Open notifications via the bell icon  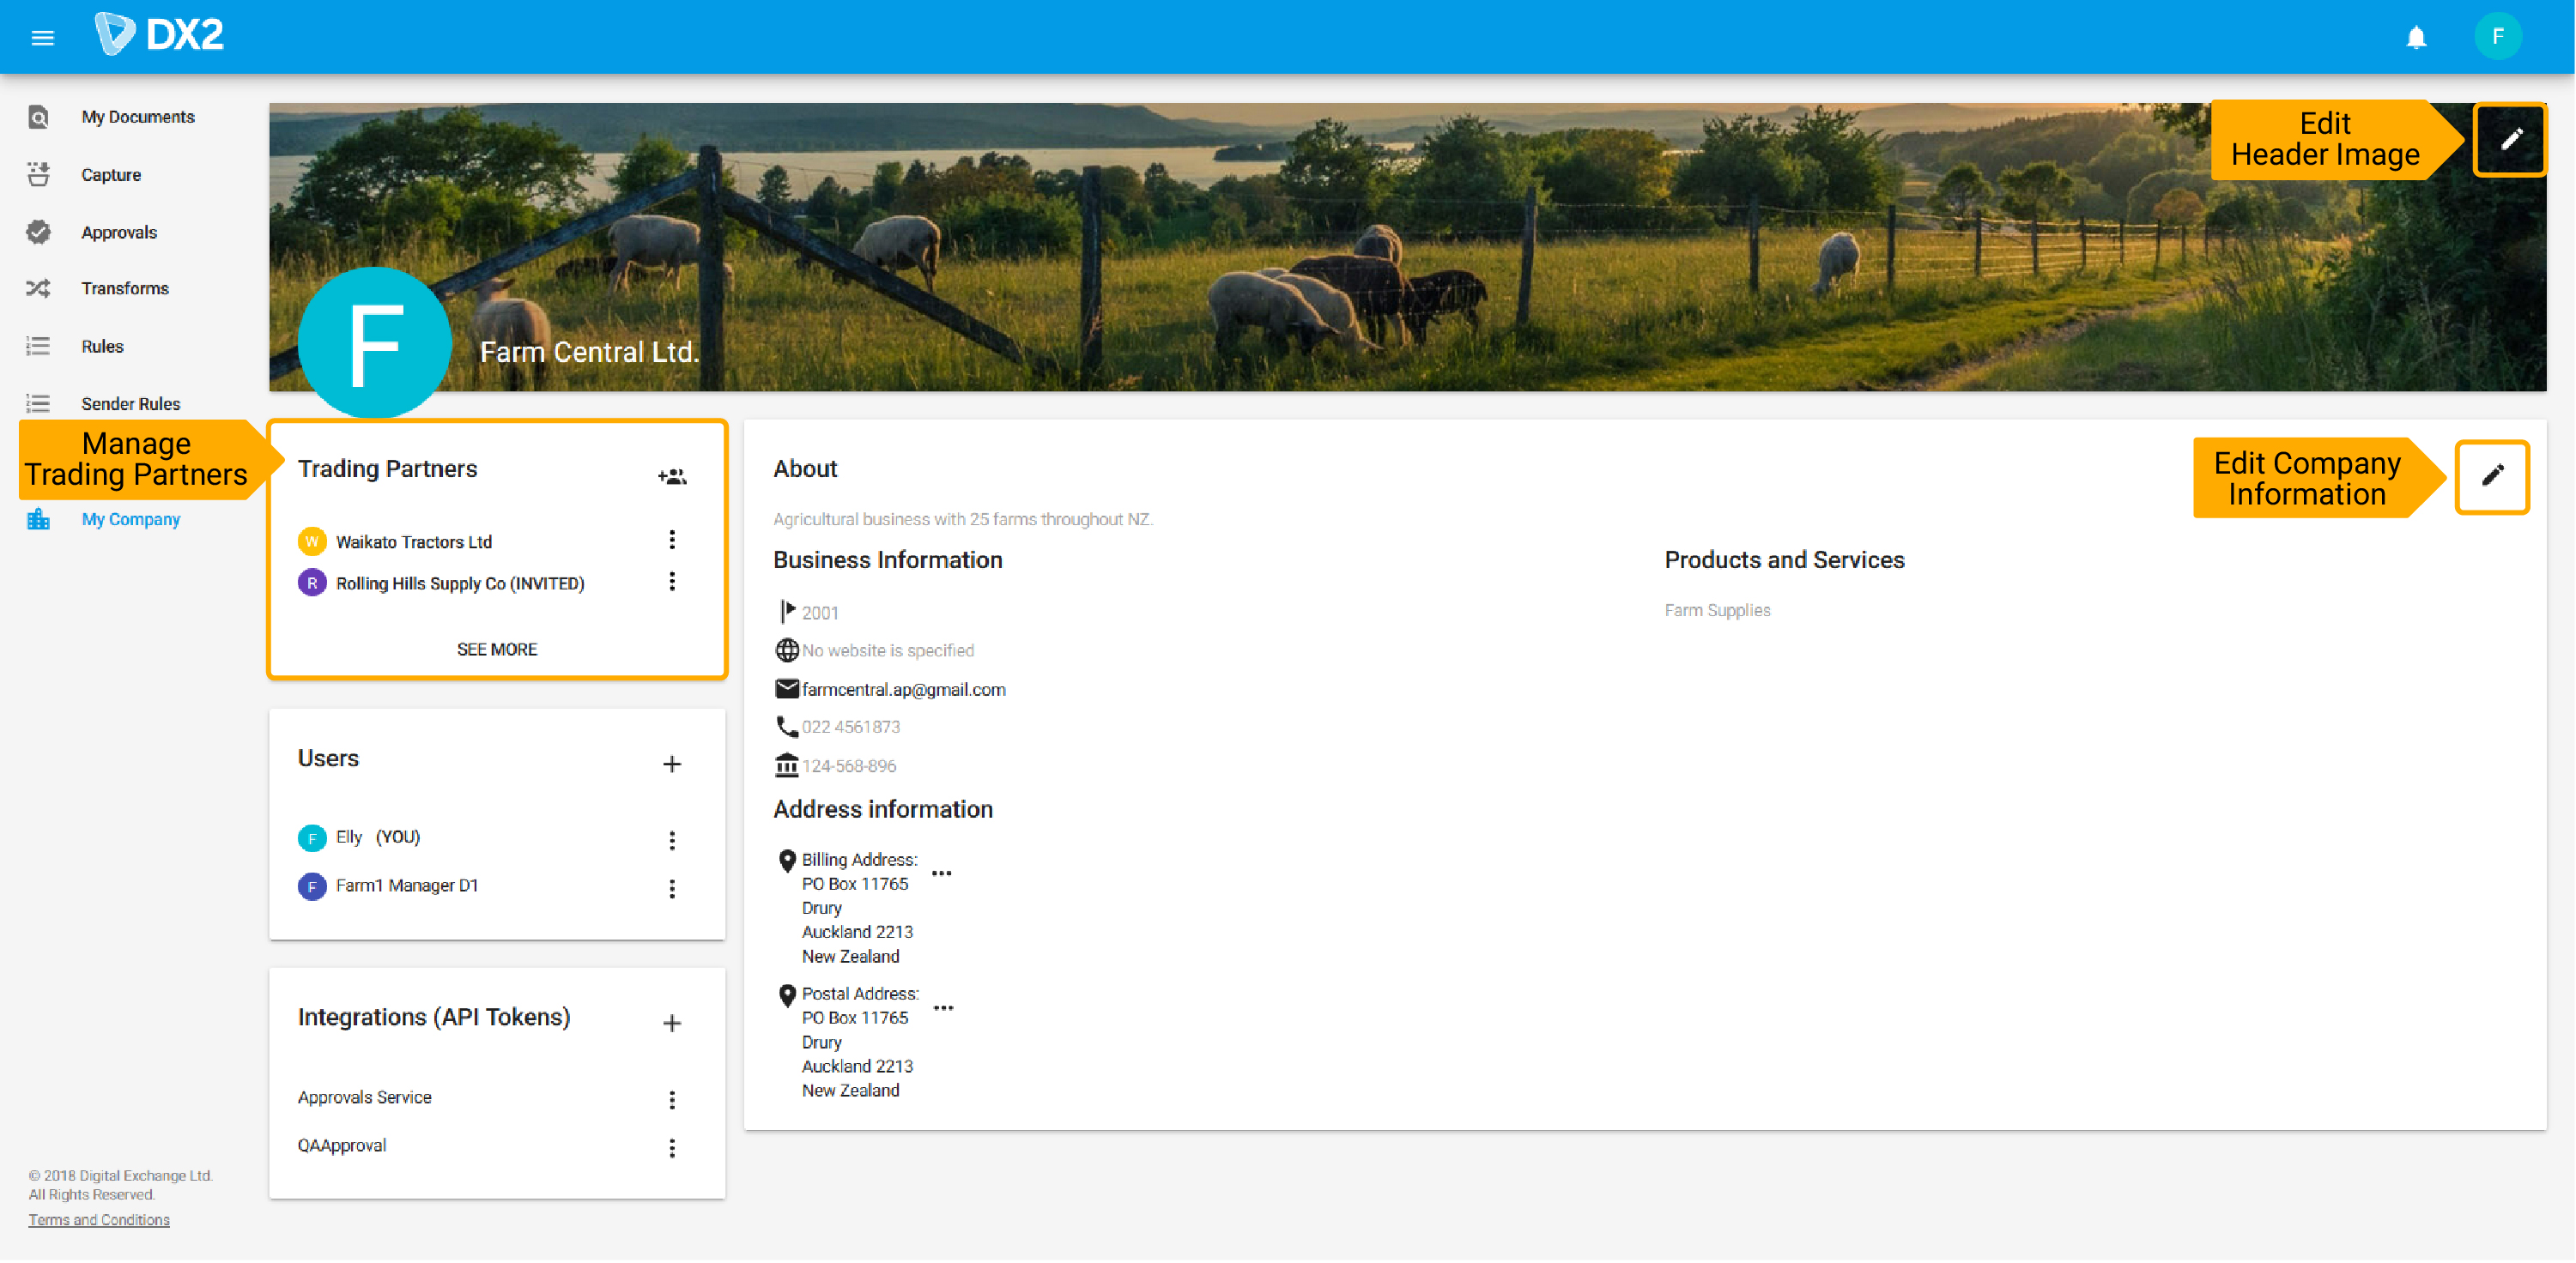[x=2417, y=37]
